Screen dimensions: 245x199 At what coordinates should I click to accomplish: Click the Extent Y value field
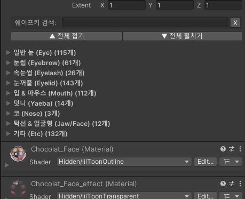(x=175, y=5)
